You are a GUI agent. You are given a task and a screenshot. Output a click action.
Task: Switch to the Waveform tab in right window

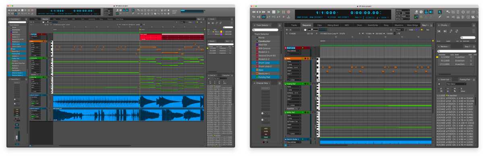[398, 25]
